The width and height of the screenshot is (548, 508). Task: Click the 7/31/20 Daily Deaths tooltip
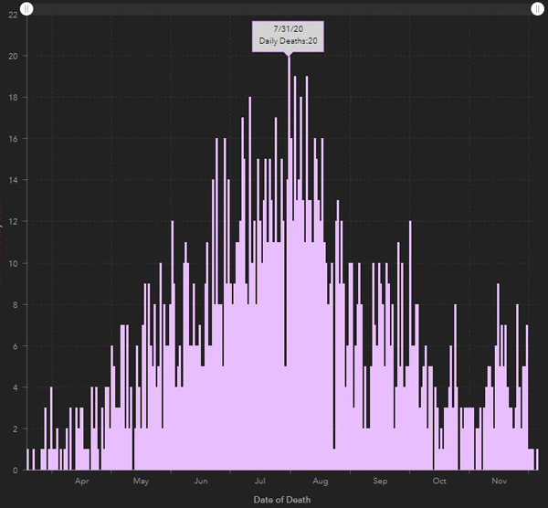tap(288, 37)
